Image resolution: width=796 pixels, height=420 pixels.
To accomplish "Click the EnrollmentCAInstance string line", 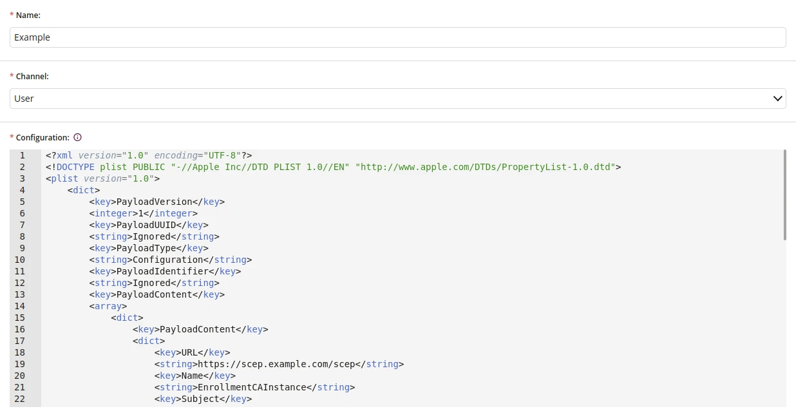I will [x=254, y=387].
